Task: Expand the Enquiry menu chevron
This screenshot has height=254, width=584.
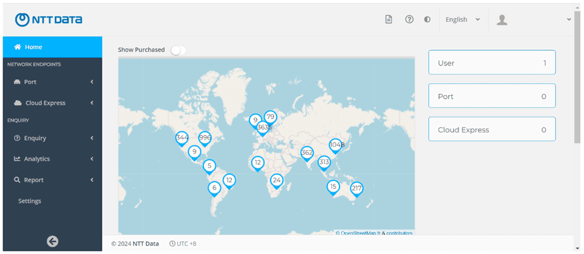Action: point(92,138)
